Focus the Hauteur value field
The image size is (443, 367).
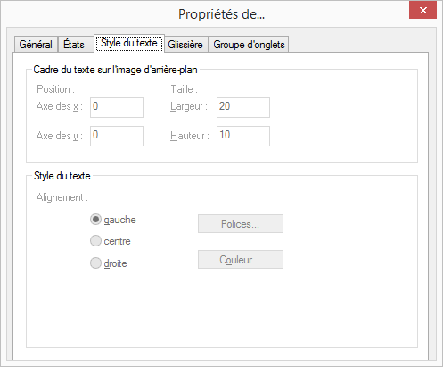pyautogui.click(x=243, y=136)
